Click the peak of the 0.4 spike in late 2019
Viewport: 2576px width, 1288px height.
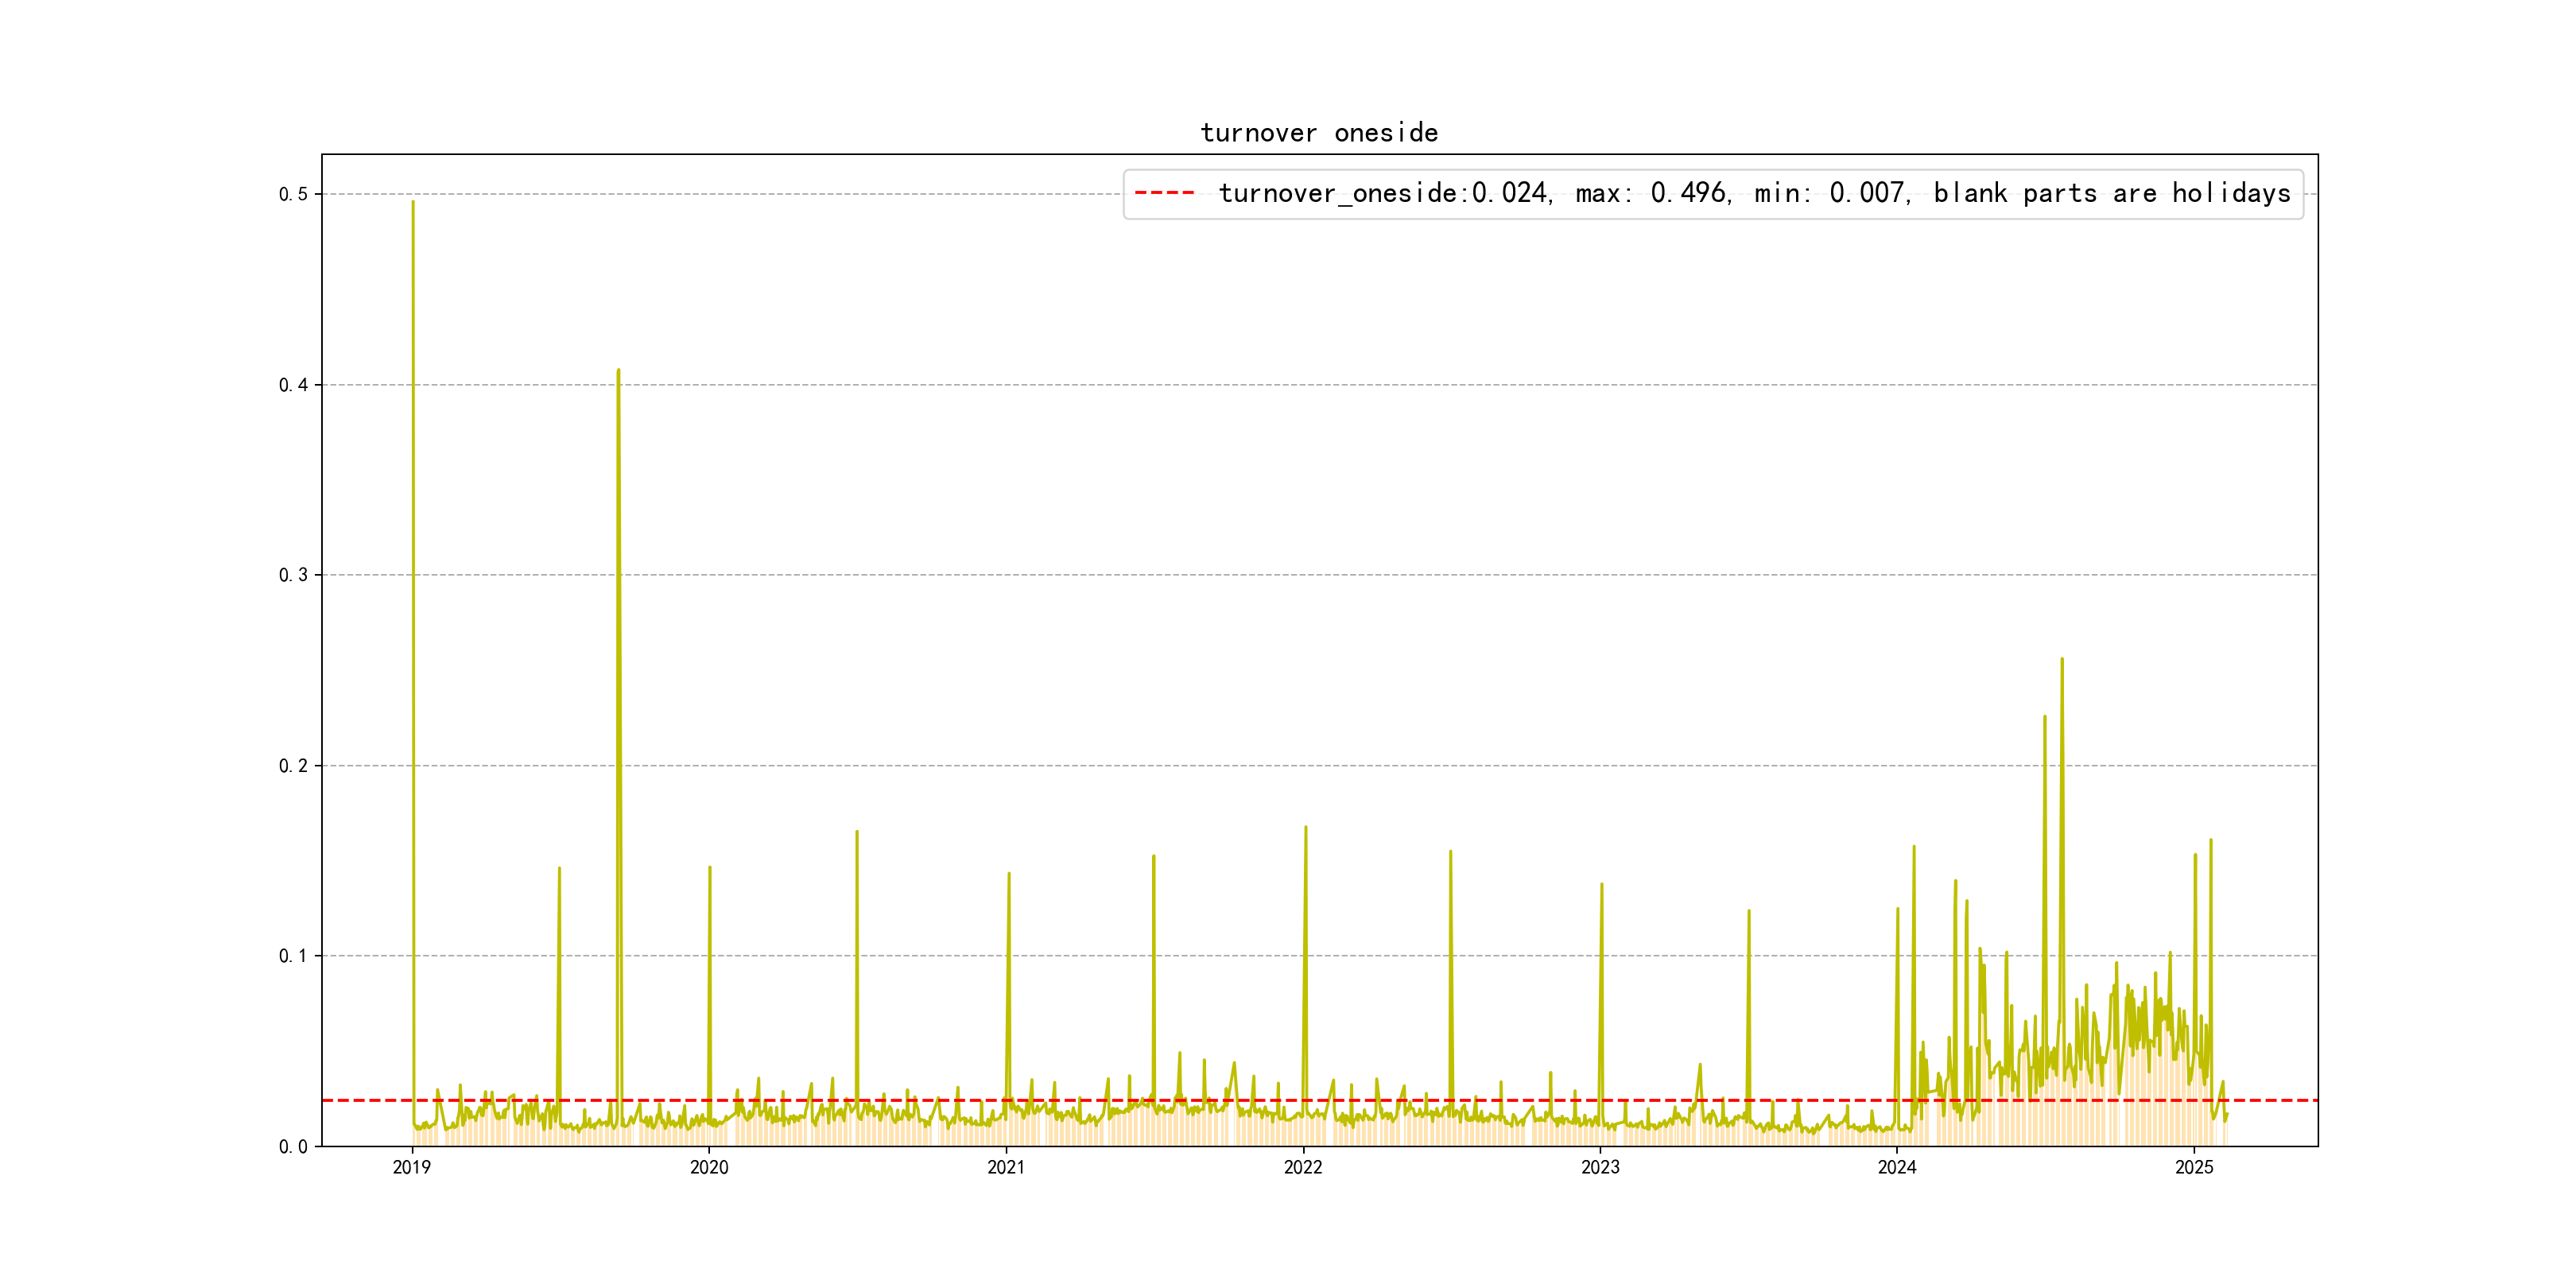tap(618, 371)
